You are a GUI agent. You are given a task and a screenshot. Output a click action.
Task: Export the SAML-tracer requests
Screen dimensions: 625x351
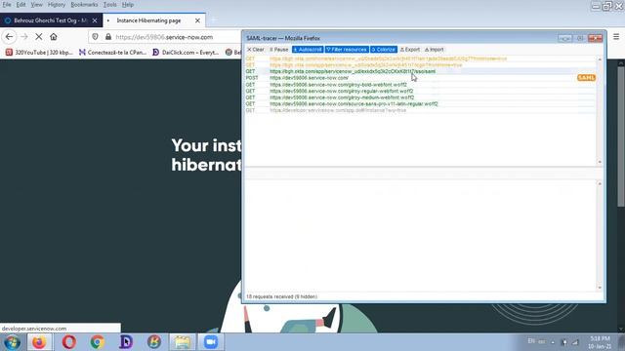[410, 50]
